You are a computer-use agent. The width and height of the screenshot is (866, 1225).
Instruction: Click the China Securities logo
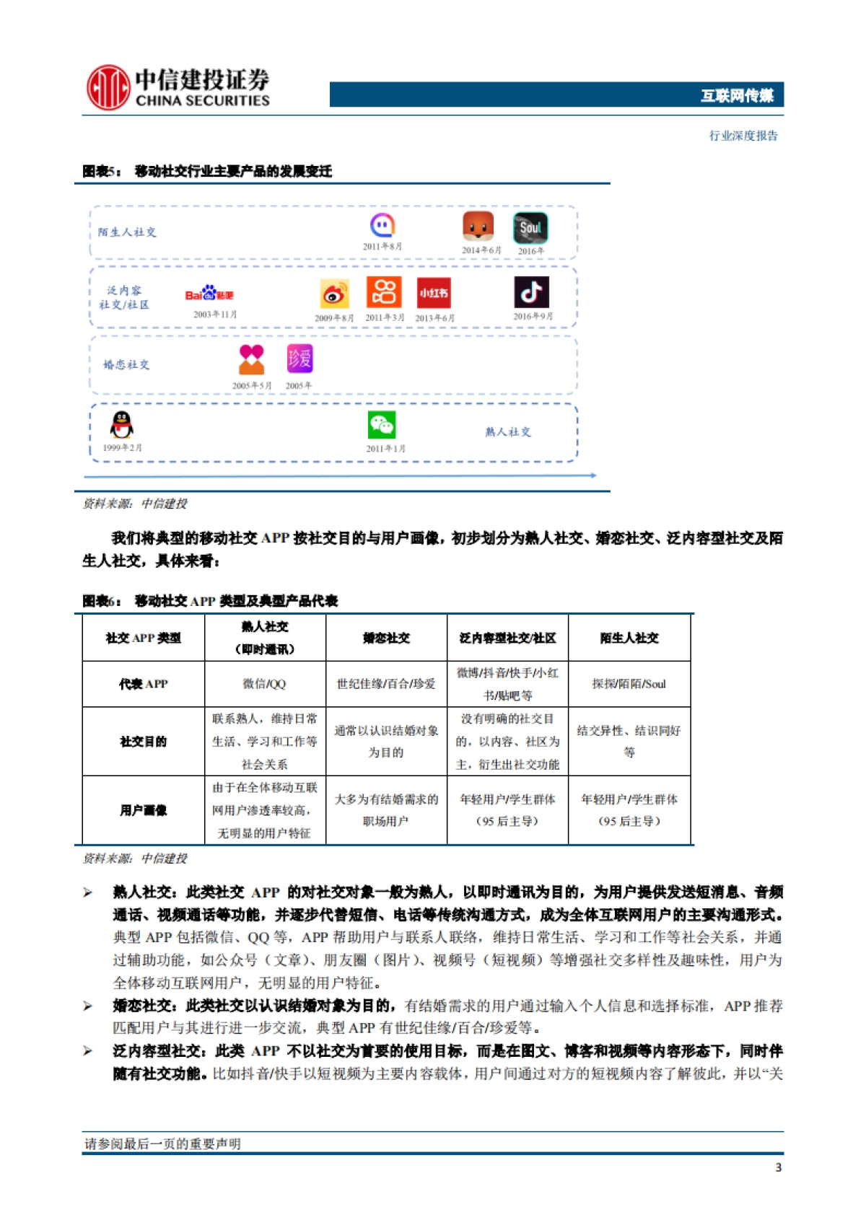(178, 87)
